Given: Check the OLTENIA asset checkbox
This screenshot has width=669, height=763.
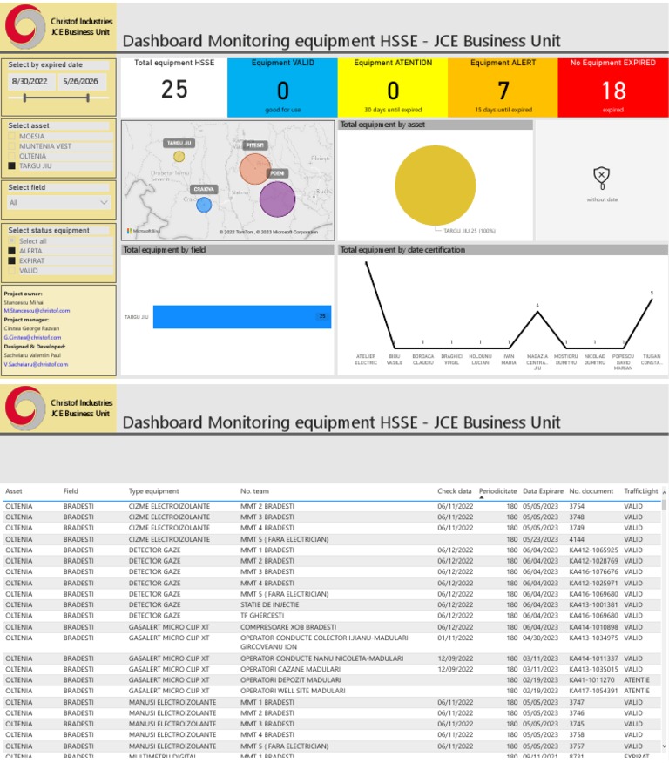Looking at the screenshot, I should pos(11,156).
